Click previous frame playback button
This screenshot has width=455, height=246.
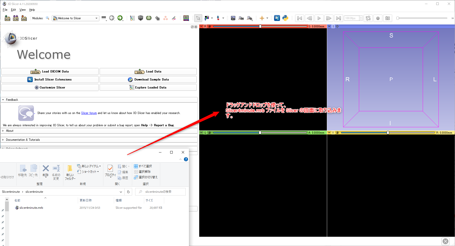309,18
